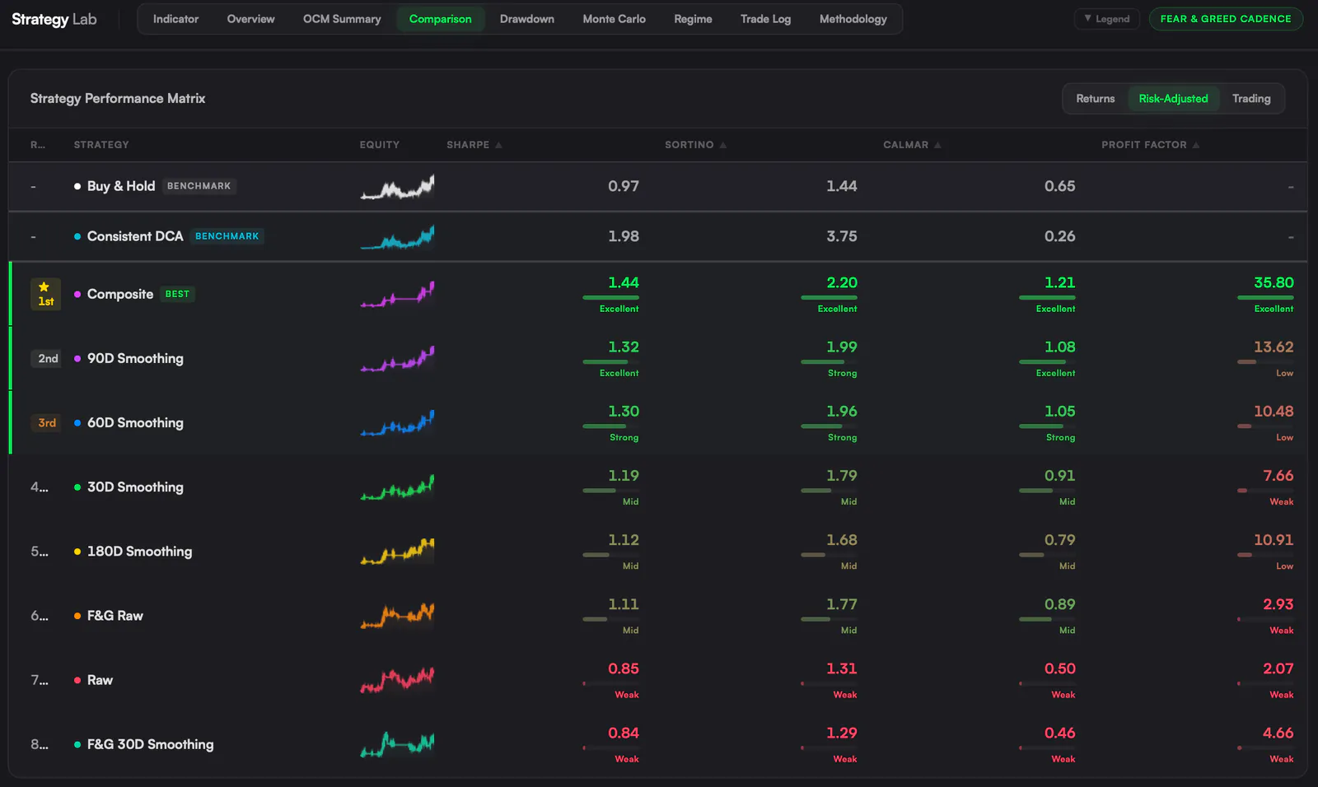Screen dimensions: 1318x787
Task: Click the Composite Sharpe score bar
Action: pos(610,297)
